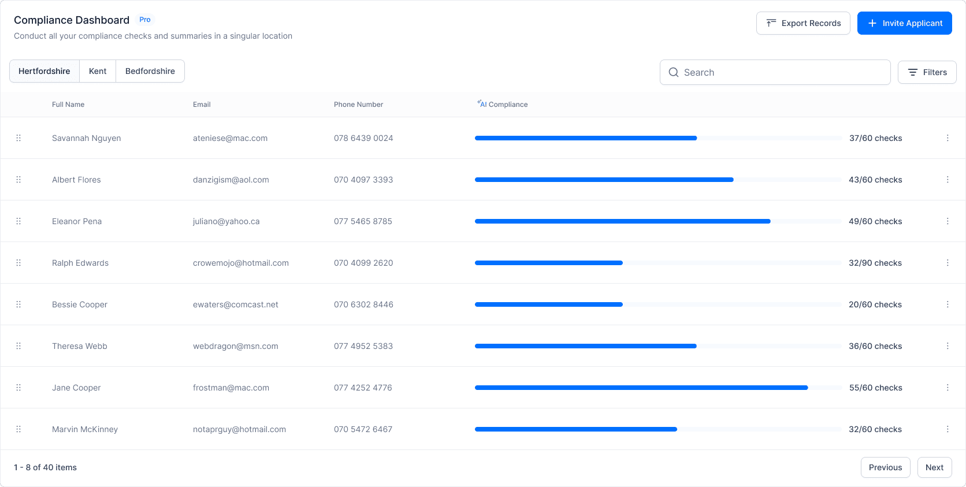
Task: Invite a new applicant
Action: tap(905, 23)
